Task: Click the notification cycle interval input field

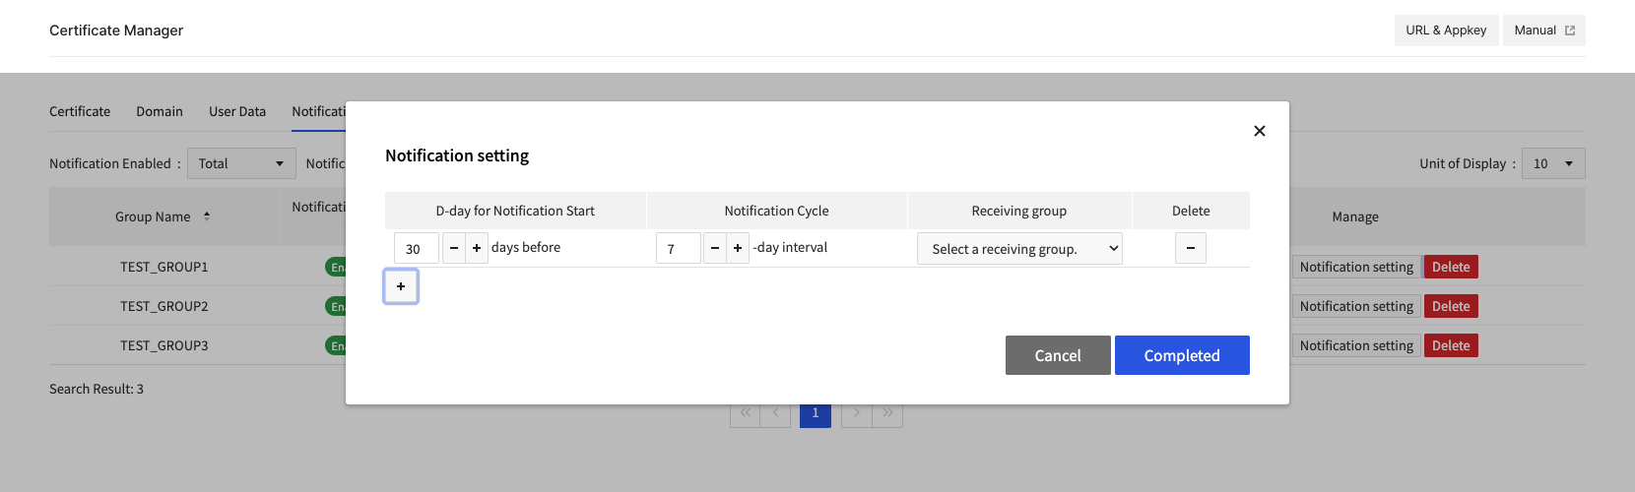Action: tap(679, 248)
